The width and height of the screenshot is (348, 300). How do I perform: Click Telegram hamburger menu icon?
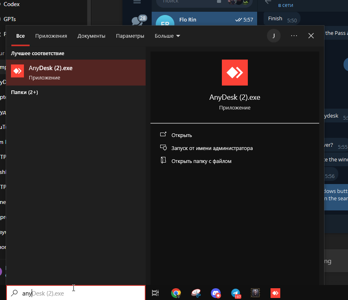point(137,2)
